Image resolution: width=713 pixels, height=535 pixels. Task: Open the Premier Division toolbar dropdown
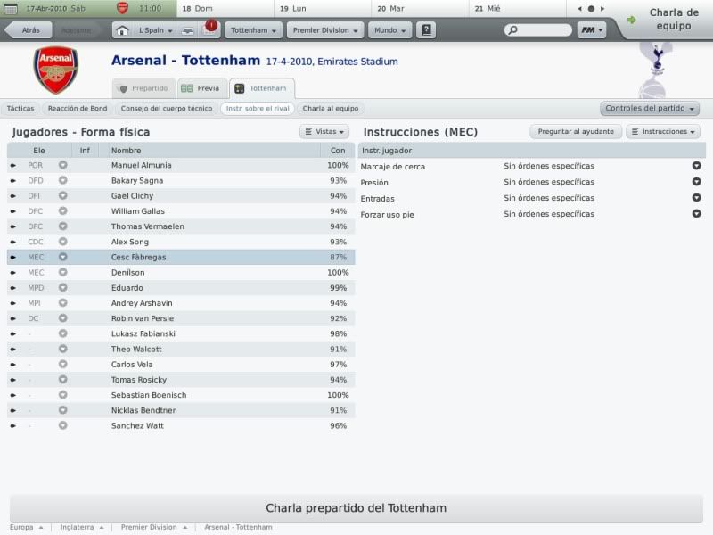(x=325, y=30)
